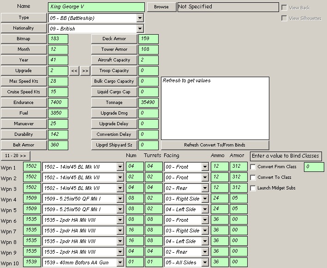Click the Belt Armor label button
This screenshot has height=268, width=327.
coord(24,145)
